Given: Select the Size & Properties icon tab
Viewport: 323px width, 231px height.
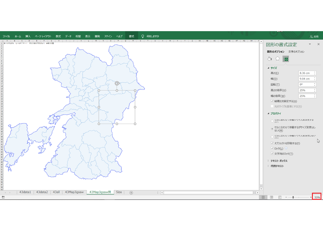Looking at the screenshot, I should (286, 59).
